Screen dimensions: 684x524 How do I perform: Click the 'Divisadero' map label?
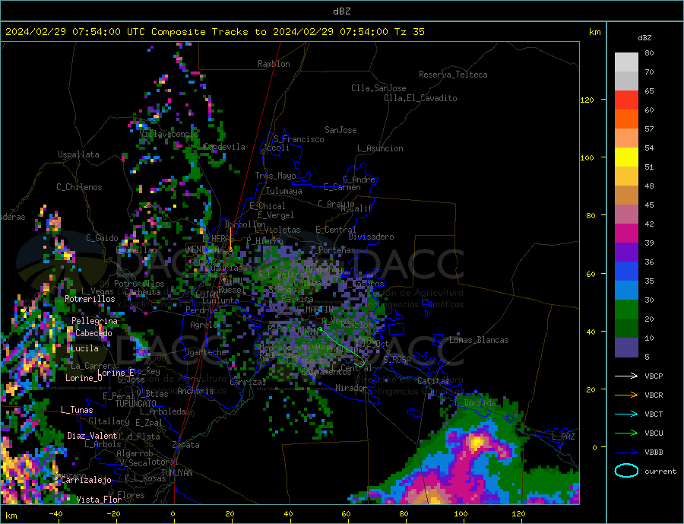click(x=371, y=237)
